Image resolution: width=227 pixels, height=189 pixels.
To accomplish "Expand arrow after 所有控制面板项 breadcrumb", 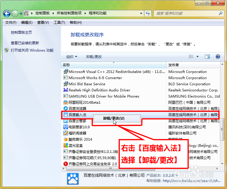I will pyautogui.click(x=85, y=13).
